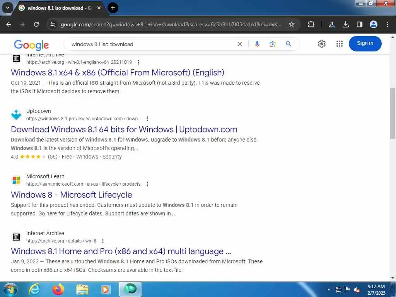Open site information icon in address bar
The width and height of the screenshot is (396, 297).
tap(53, 24)
